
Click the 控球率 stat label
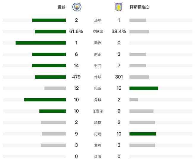point(98,32)
